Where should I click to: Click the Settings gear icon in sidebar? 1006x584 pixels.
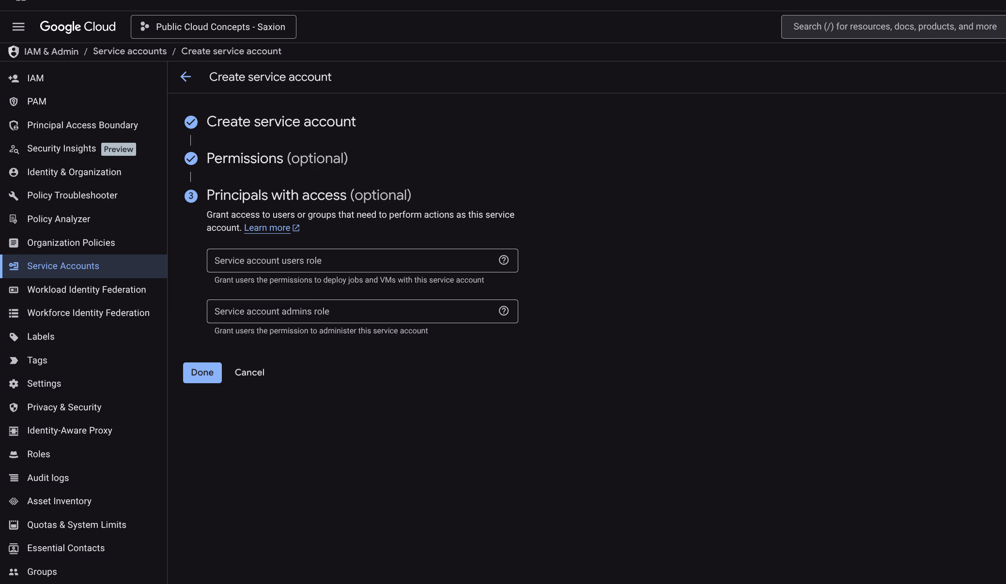pos(14,384)
